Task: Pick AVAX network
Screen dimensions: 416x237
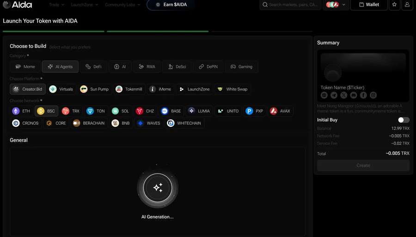Action: [x=280, y=111]
